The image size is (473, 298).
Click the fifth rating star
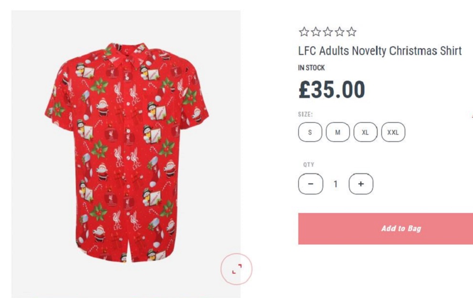[351, 32]
